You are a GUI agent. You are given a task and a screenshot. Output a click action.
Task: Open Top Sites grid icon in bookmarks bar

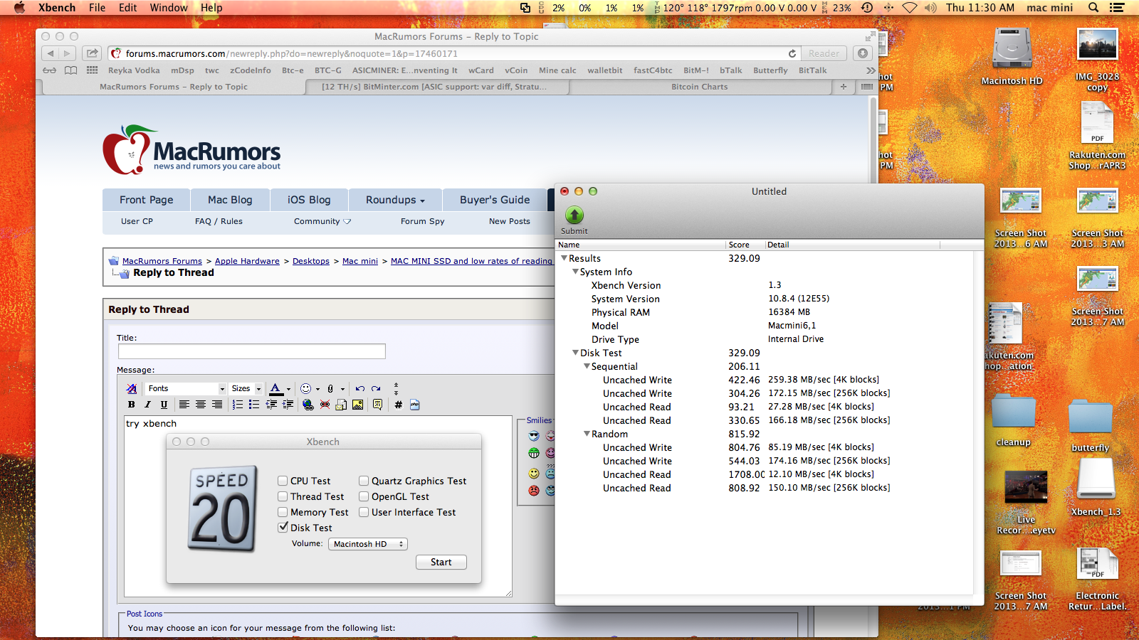pos(92,70)
